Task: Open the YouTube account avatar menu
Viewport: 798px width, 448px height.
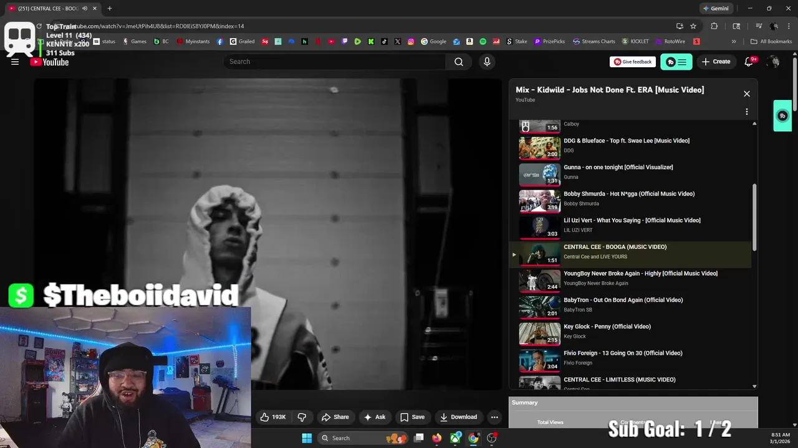Action: pos(774,62)
